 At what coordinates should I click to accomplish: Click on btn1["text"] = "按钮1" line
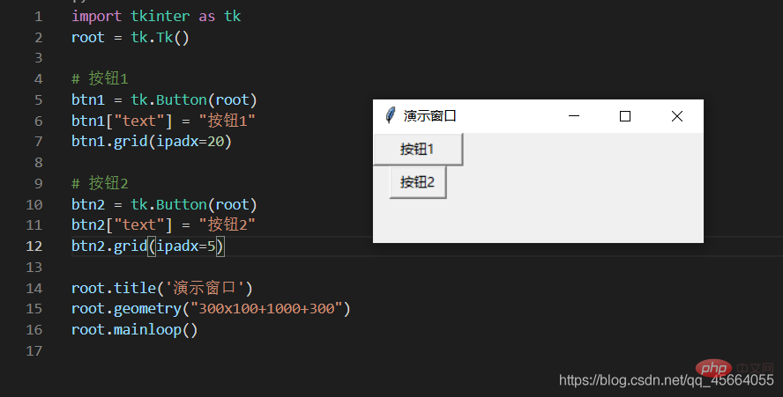click(163, 121)
